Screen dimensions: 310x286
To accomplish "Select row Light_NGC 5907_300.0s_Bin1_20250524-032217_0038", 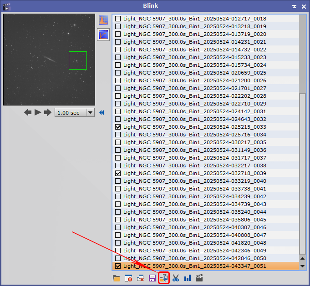I will 206,166.
